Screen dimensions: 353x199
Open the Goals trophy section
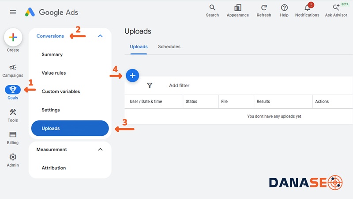tap(13, 92)
